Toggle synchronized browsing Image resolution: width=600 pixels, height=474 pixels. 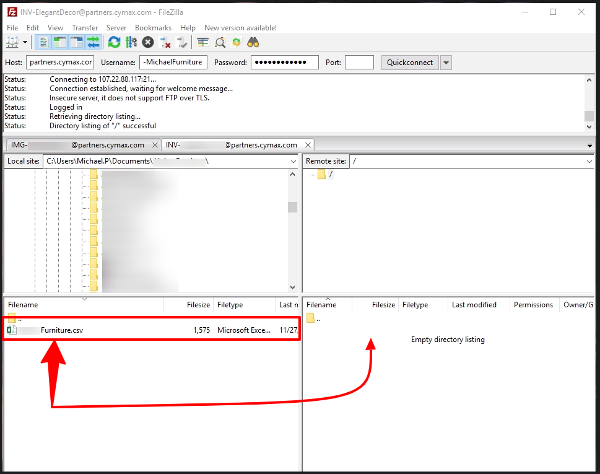(237, 42)
